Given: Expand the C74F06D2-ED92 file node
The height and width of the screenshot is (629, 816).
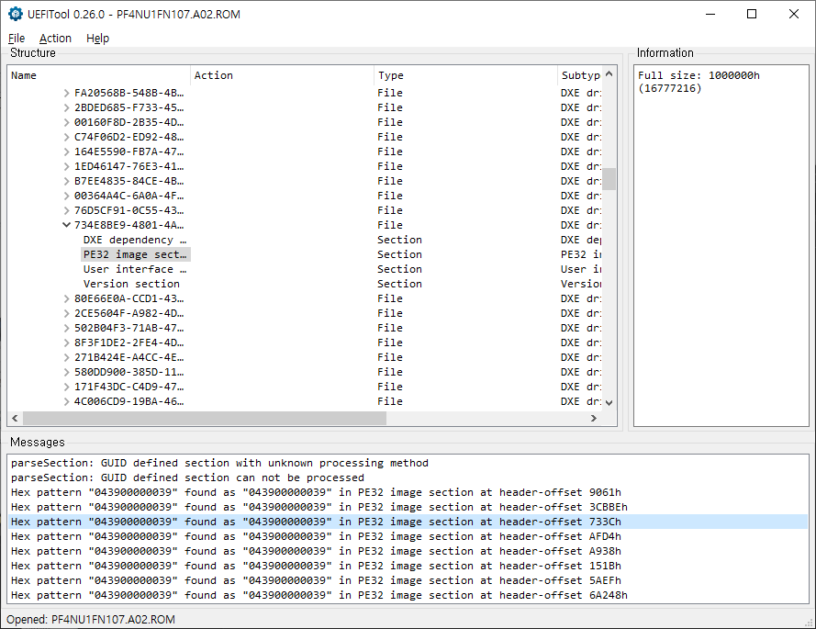Looking at the screenshot, I should [x=66, y=137].
